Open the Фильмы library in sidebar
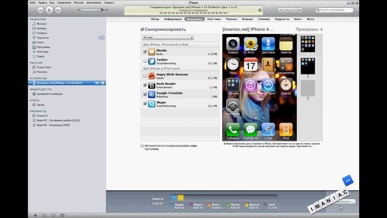 [x=42, y=28]
